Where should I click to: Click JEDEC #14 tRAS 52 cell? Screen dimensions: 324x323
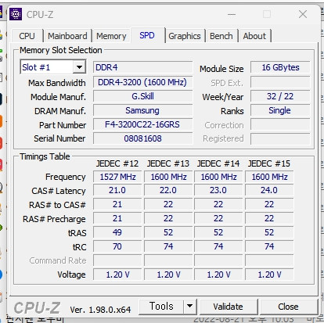click(x=218, y=232)
